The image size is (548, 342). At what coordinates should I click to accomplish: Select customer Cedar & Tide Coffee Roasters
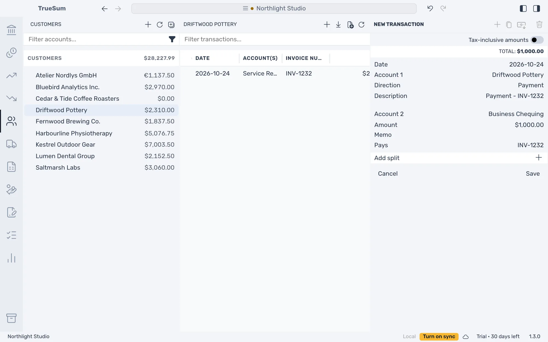[x=101, y=98]
